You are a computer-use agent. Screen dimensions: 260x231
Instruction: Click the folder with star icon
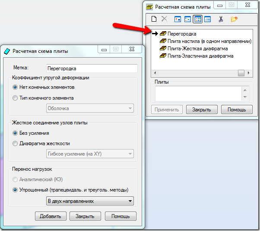pos(234,19)
